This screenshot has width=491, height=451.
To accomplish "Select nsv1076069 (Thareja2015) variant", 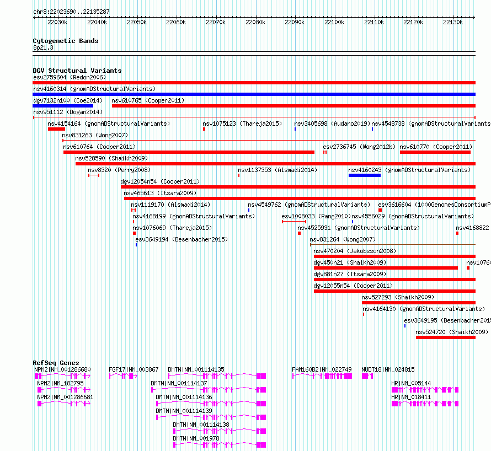I will click(x=135, y=233).
